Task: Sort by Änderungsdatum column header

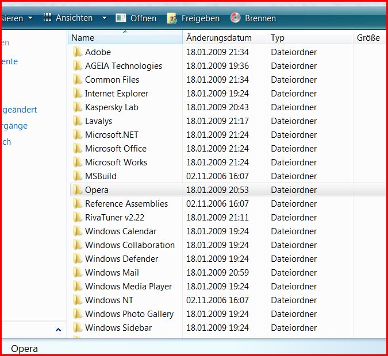Action: pyautogui.click(x=225, y=37)
